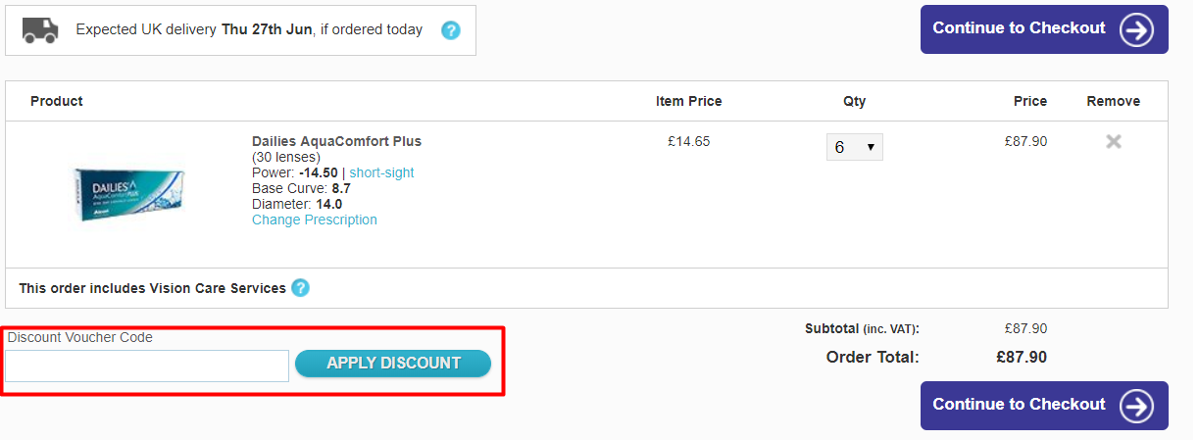Click the Dailies AquaComfort Plus product name
This screenshot has height=440, width=1199.
[336, 141]
